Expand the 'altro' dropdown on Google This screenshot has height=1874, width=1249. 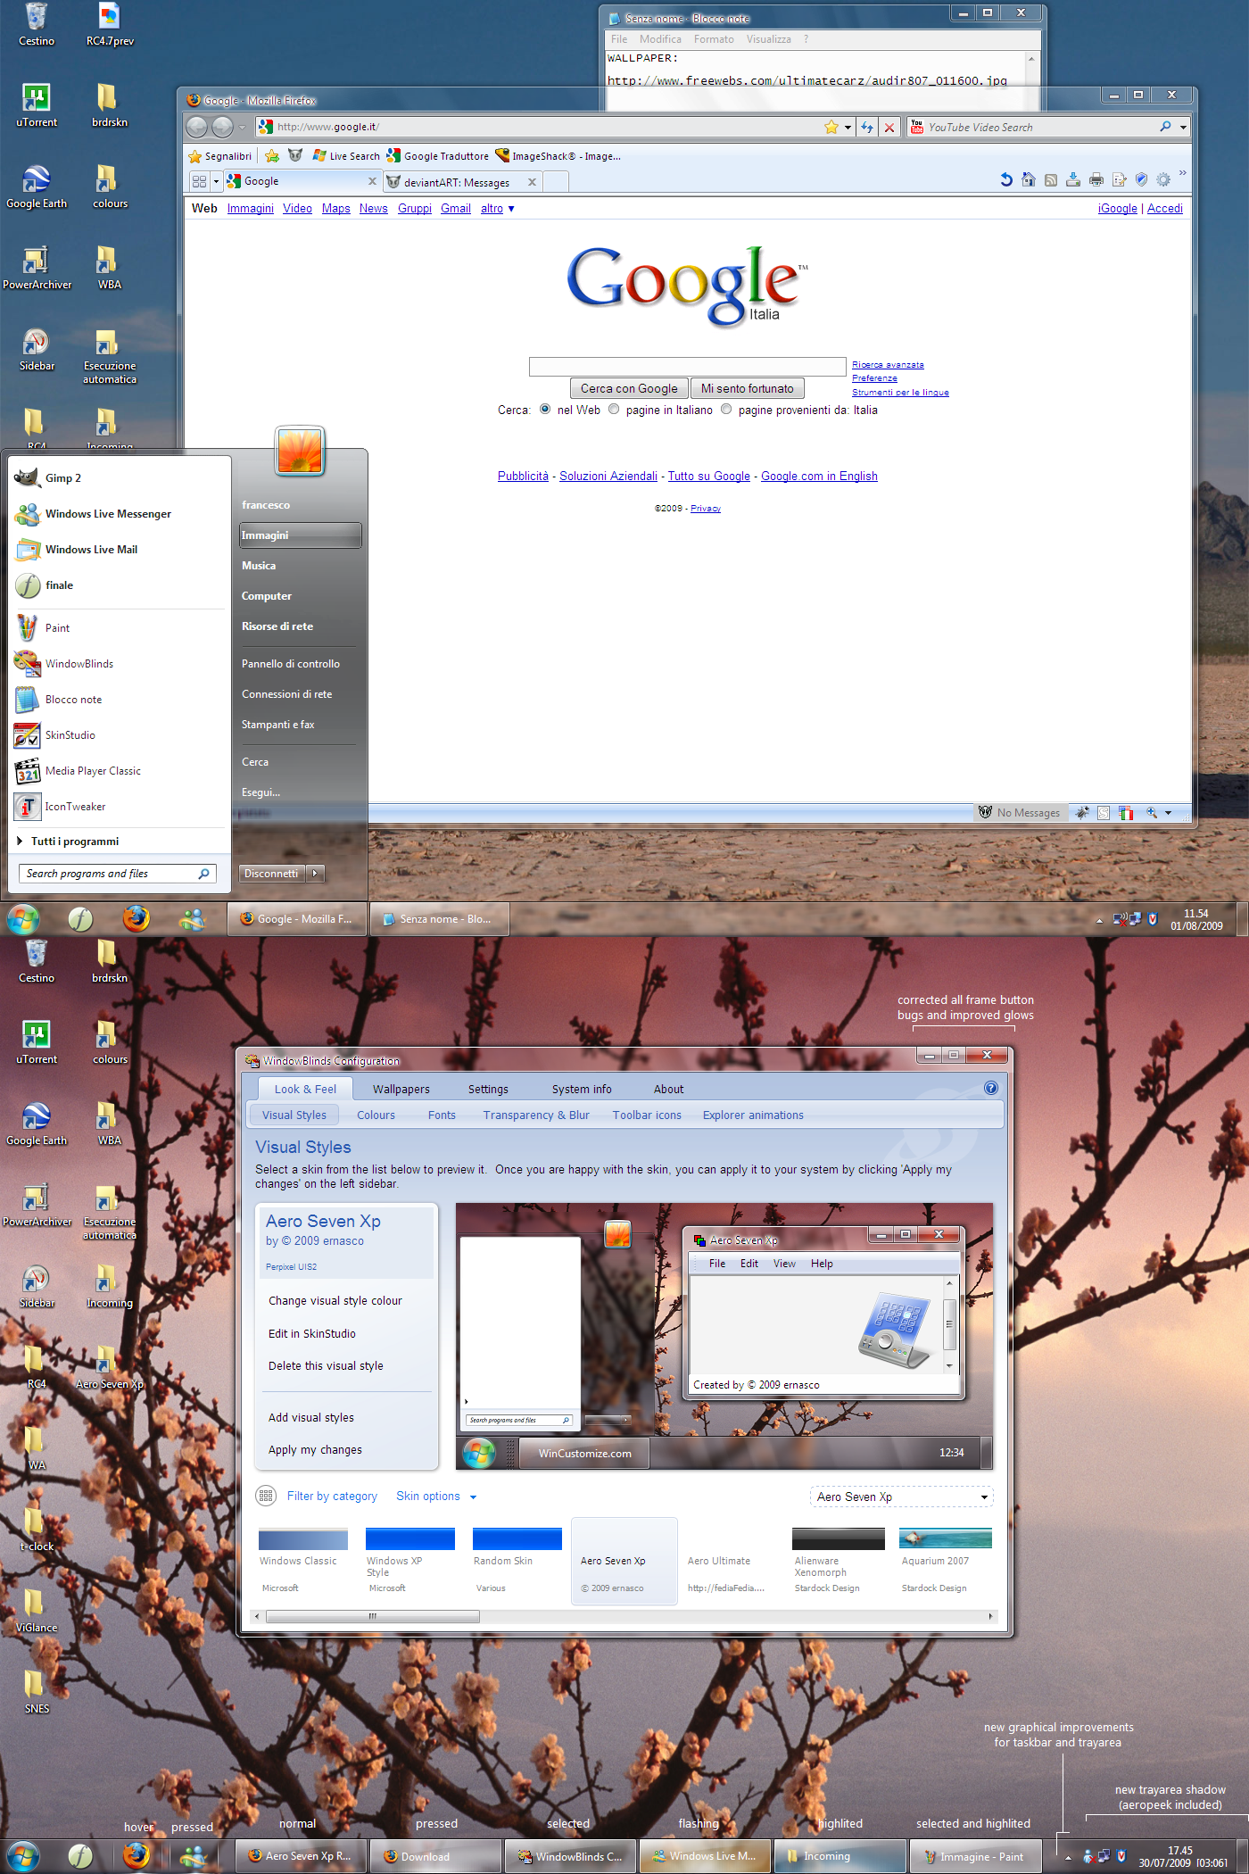click(498, 209)
